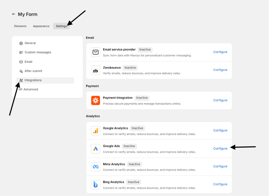Configure Meta Analytics
Screen dimensions: 269x196
point(220,166)
